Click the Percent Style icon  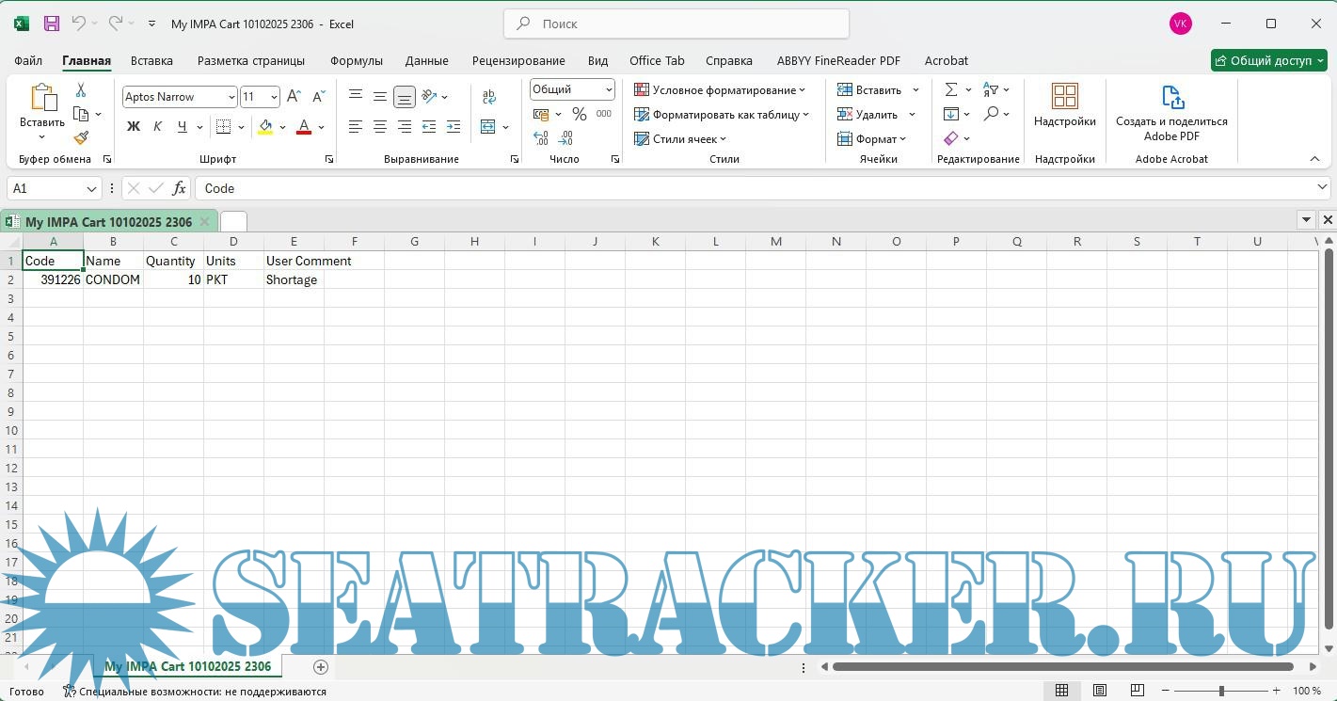(580, 115)
